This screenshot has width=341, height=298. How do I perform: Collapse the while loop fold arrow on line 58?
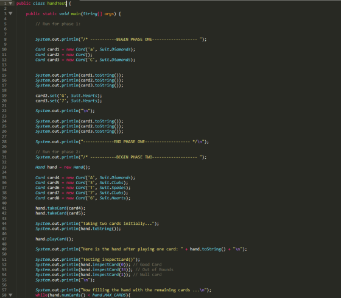10,295
